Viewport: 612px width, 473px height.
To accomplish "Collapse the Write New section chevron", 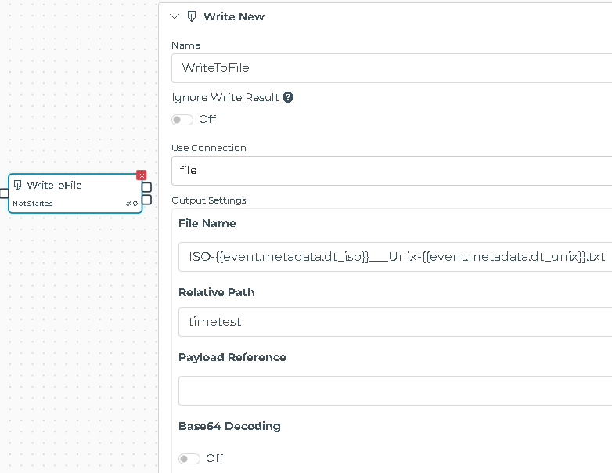I will point(175,16).
